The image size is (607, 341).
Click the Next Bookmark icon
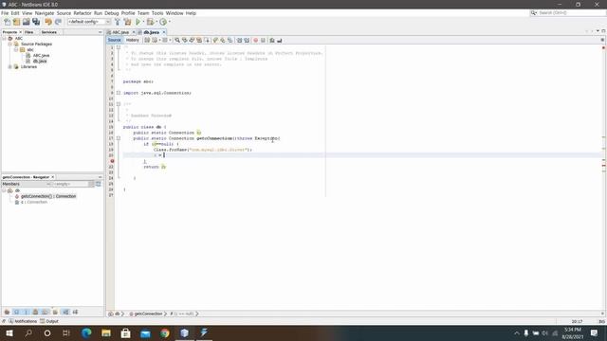point(223,40)
